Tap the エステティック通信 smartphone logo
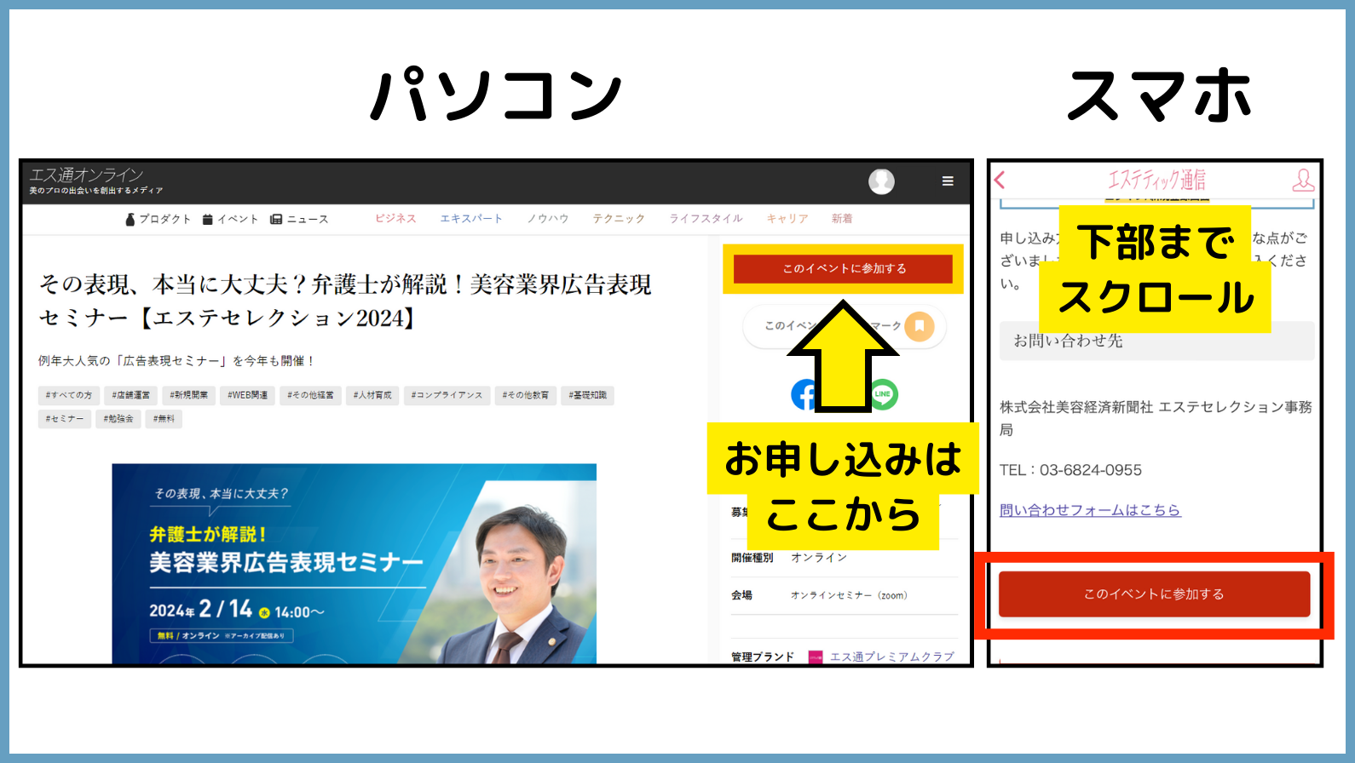1355x763 pixels. (x=1156, y=180)
